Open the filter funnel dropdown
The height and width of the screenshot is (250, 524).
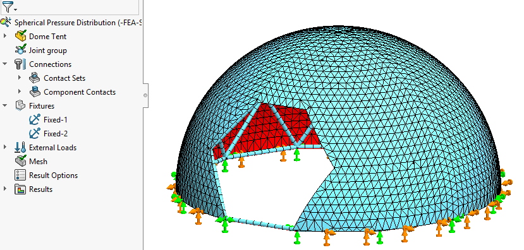click(x=9, y=7)
